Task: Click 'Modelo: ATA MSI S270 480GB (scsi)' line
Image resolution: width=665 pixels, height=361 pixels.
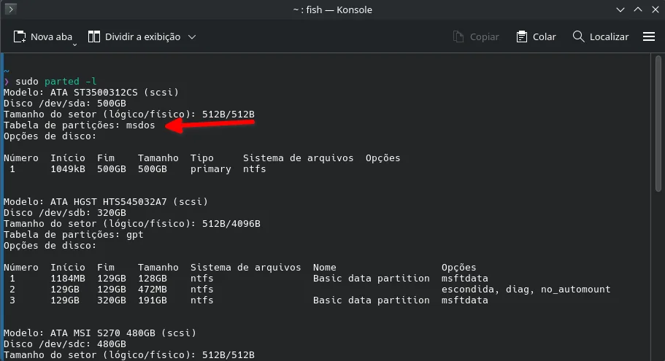Action: 100,333
